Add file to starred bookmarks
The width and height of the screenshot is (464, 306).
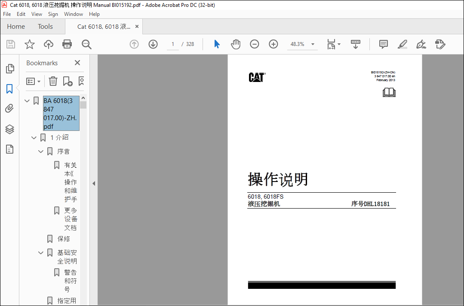(x=30, y=44)
